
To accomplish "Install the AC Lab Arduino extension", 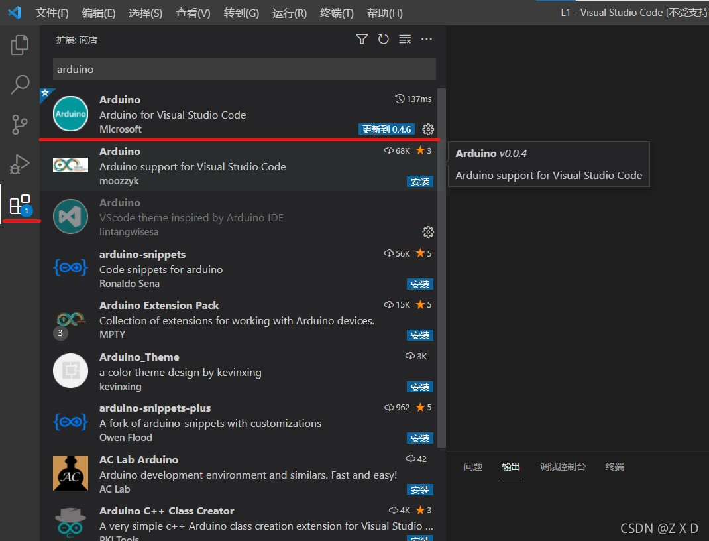I will coord(420,489).
